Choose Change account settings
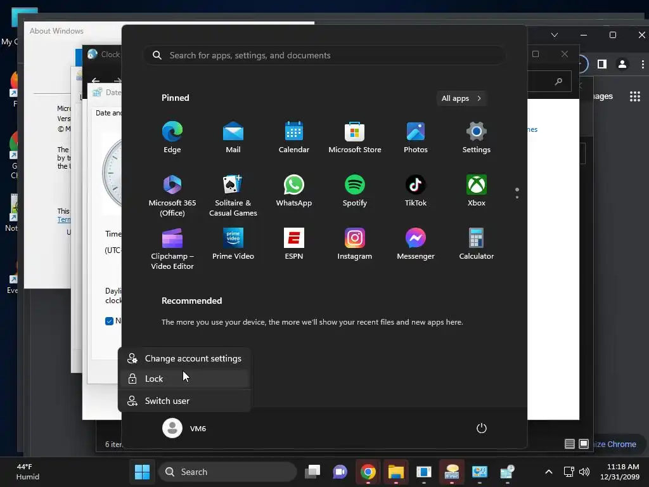Image resolution: width=649 pixels, height=487 pixels. (x=184, y=359)
